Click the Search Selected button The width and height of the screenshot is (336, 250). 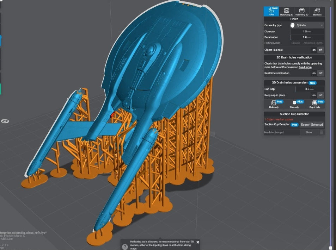[312, 125]
